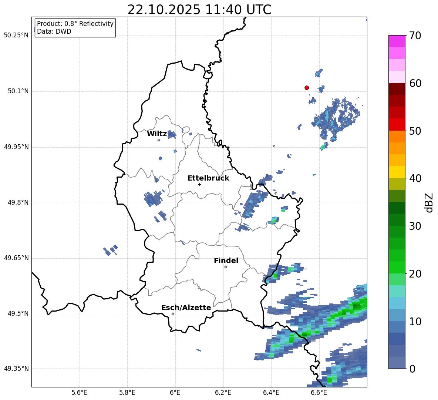
Task: Click the 50 tick on colorbar
Action: [415, 131]
